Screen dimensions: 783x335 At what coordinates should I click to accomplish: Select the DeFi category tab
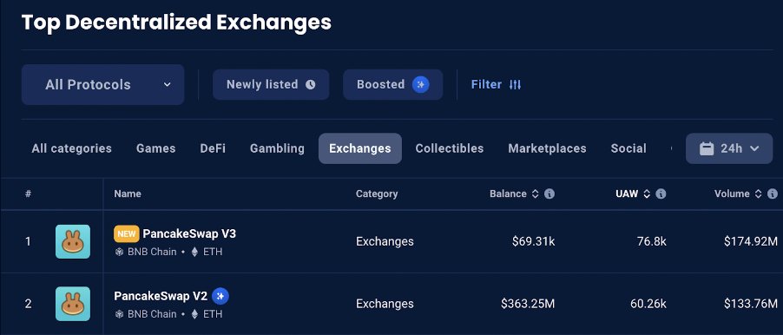coord(213,148)
